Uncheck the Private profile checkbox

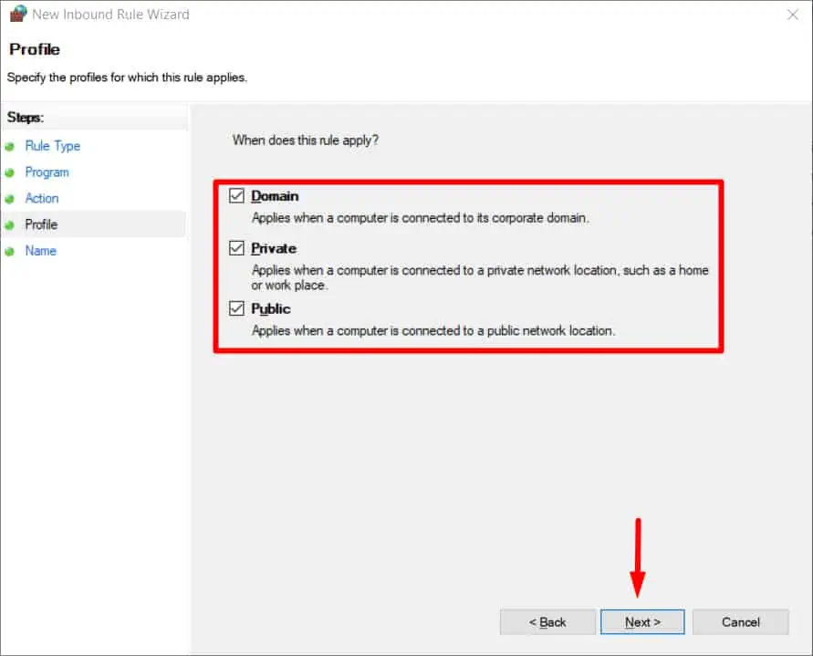pos(236,248)
